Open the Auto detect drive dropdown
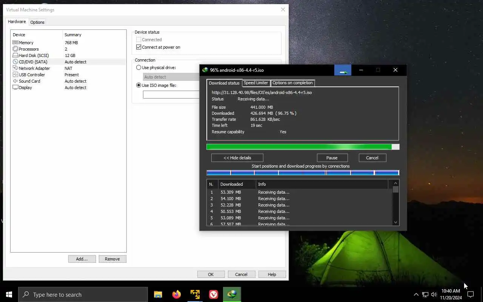 [x=171, y=77]
